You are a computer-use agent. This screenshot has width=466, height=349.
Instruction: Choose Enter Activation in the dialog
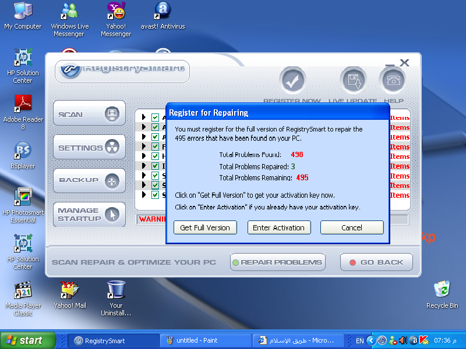279,227
